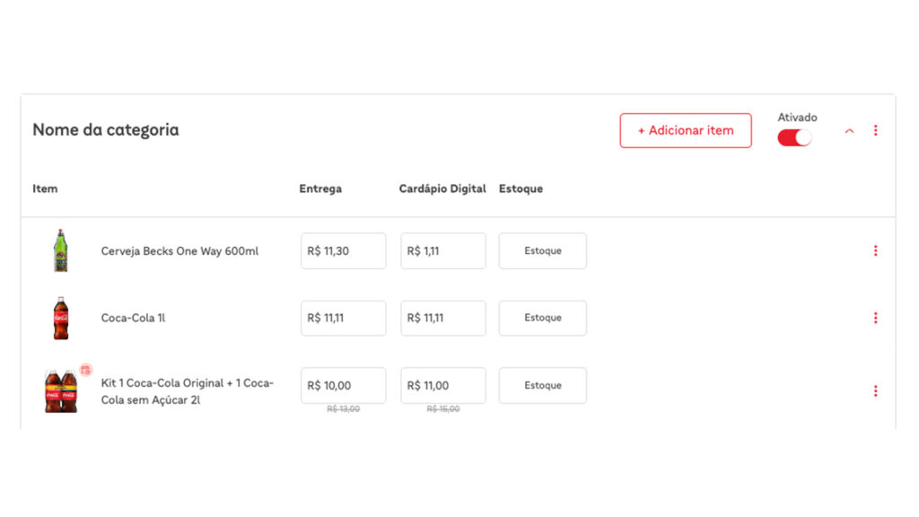The image size is (919, 517).
Task: Click the Cerveja Becks bottle thumbnail
Action: click(x=61, y=250)
